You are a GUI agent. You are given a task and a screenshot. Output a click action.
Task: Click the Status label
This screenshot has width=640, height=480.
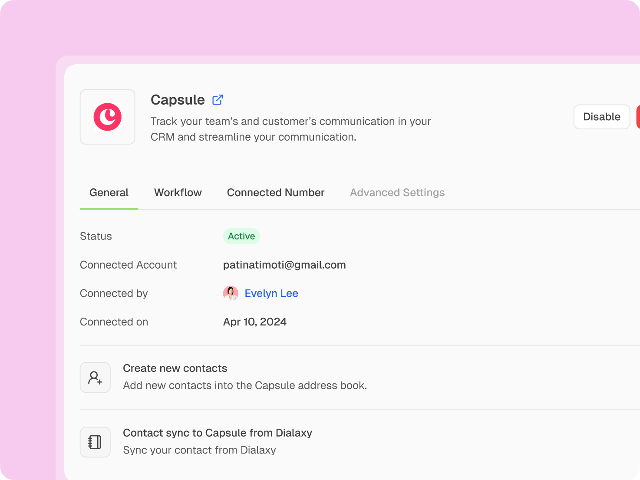click(x=96, y=236)
